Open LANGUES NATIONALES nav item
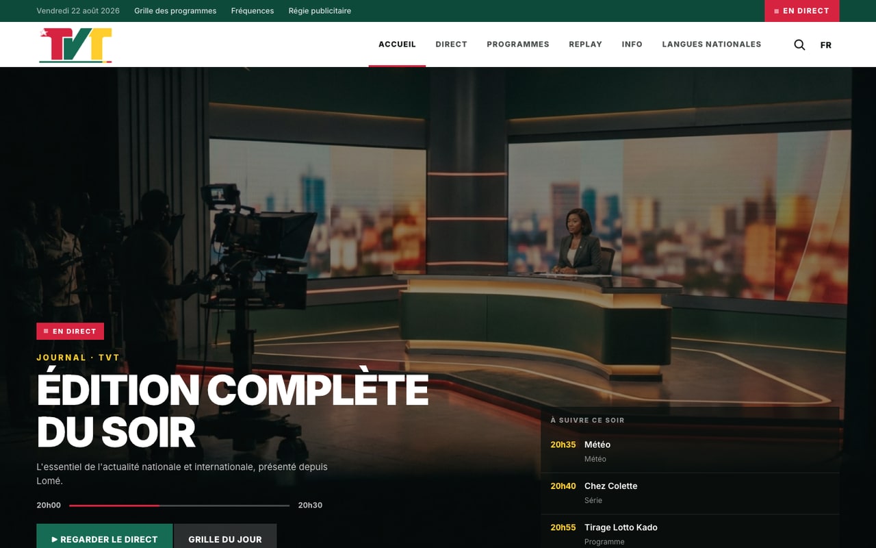 pyautogui.click(x=711, y=45)
